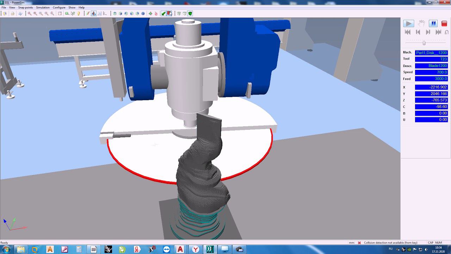Step forward one simulation block
Image resolution: width=451 pixels, height=254 pixels.
click(428, 32)
